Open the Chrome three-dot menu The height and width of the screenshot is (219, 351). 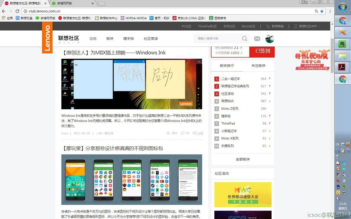click(330, 11)
